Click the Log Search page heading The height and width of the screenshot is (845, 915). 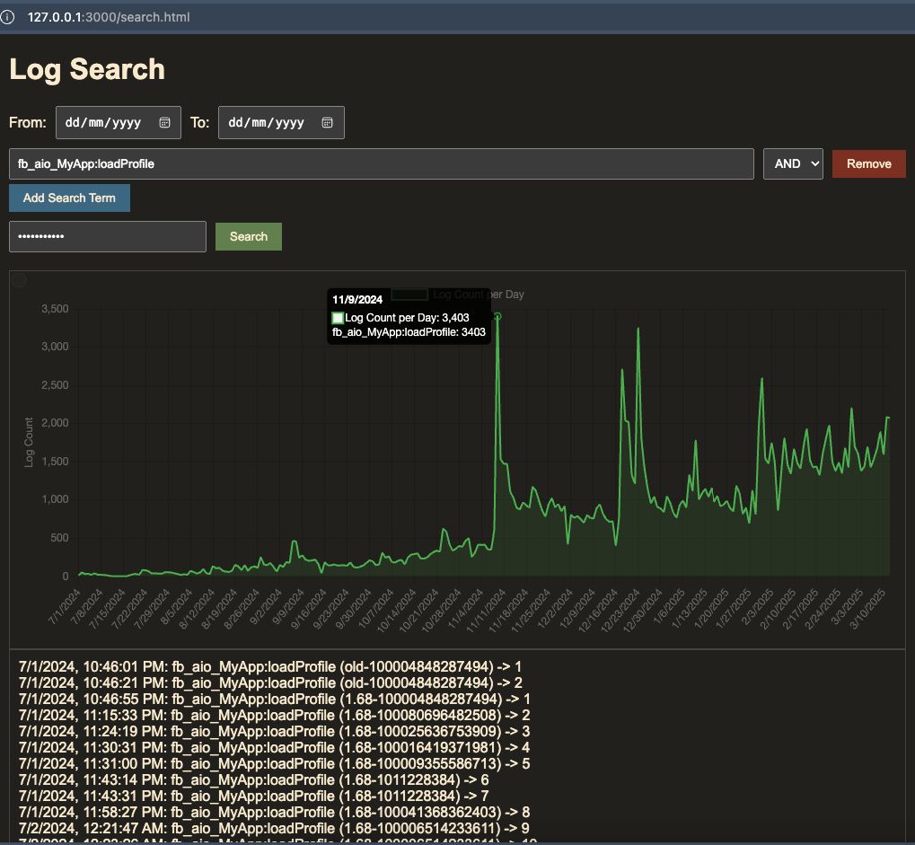click(x=87, y=69)
